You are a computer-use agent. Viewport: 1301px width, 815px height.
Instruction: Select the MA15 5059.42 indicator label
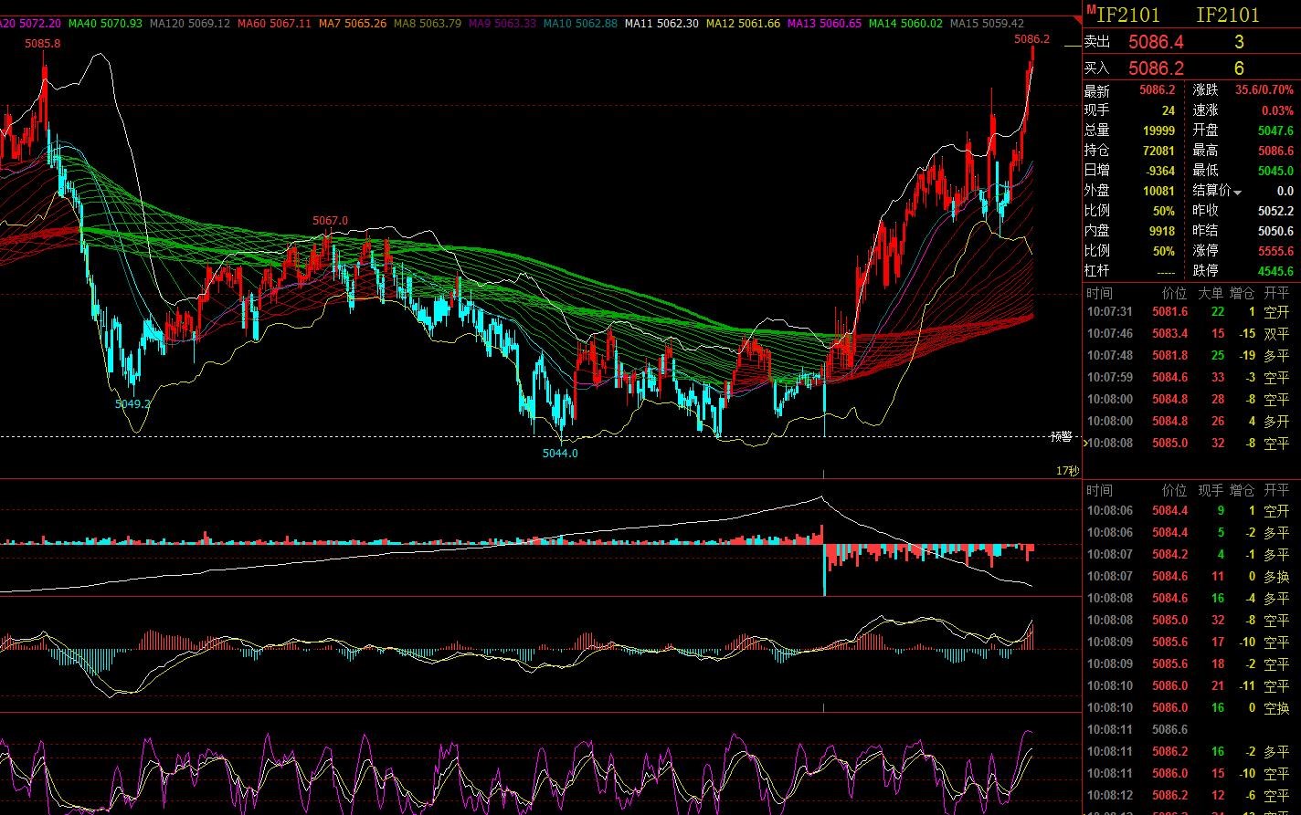(x=987, y=23)
